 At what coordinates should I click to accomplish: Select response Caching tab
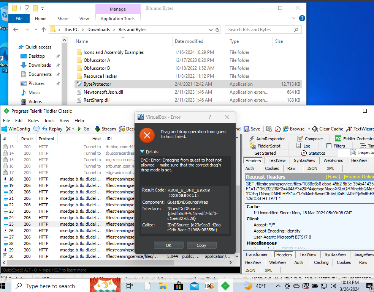tap(321, 262)
